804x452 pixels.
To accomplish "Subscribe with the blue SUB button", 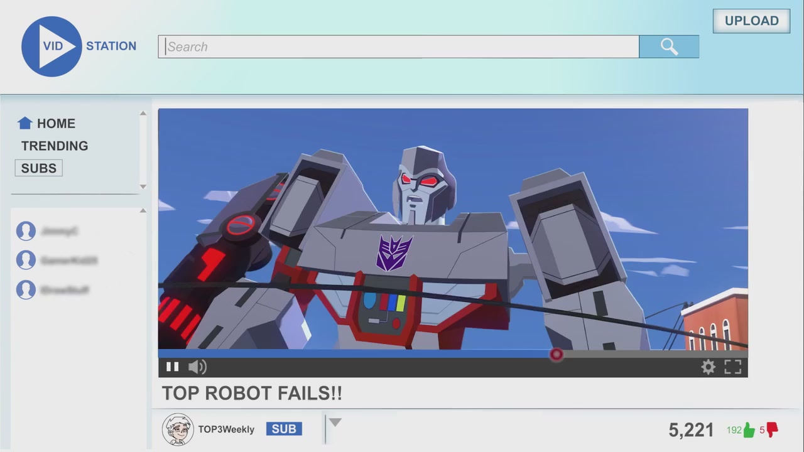I will pyautogui.click(x=284, y=429).
